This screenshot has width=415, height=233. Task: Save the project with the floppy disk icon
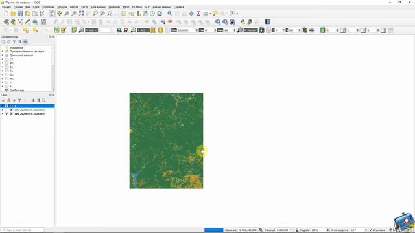click(20, 14)
